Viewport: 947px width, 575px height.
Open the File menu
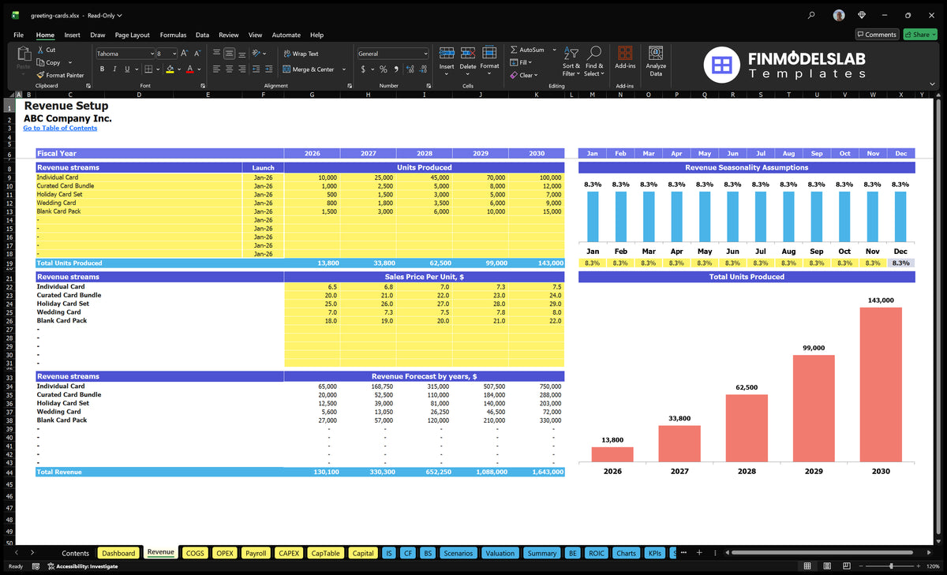point(18,35)
